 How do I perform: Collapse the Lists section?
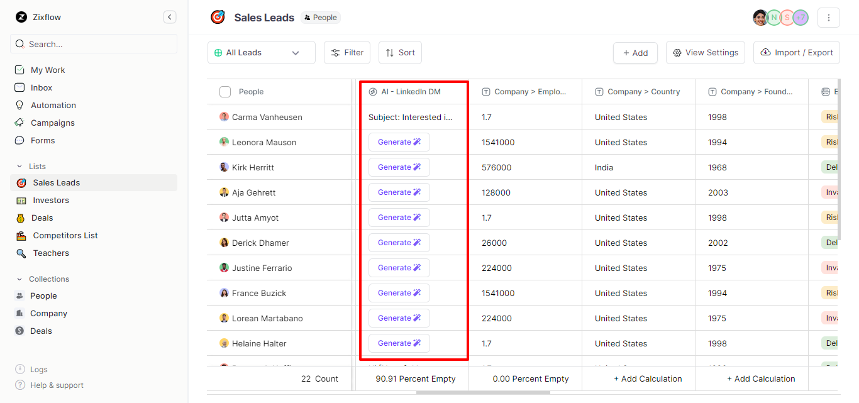(x=21, y=166)
